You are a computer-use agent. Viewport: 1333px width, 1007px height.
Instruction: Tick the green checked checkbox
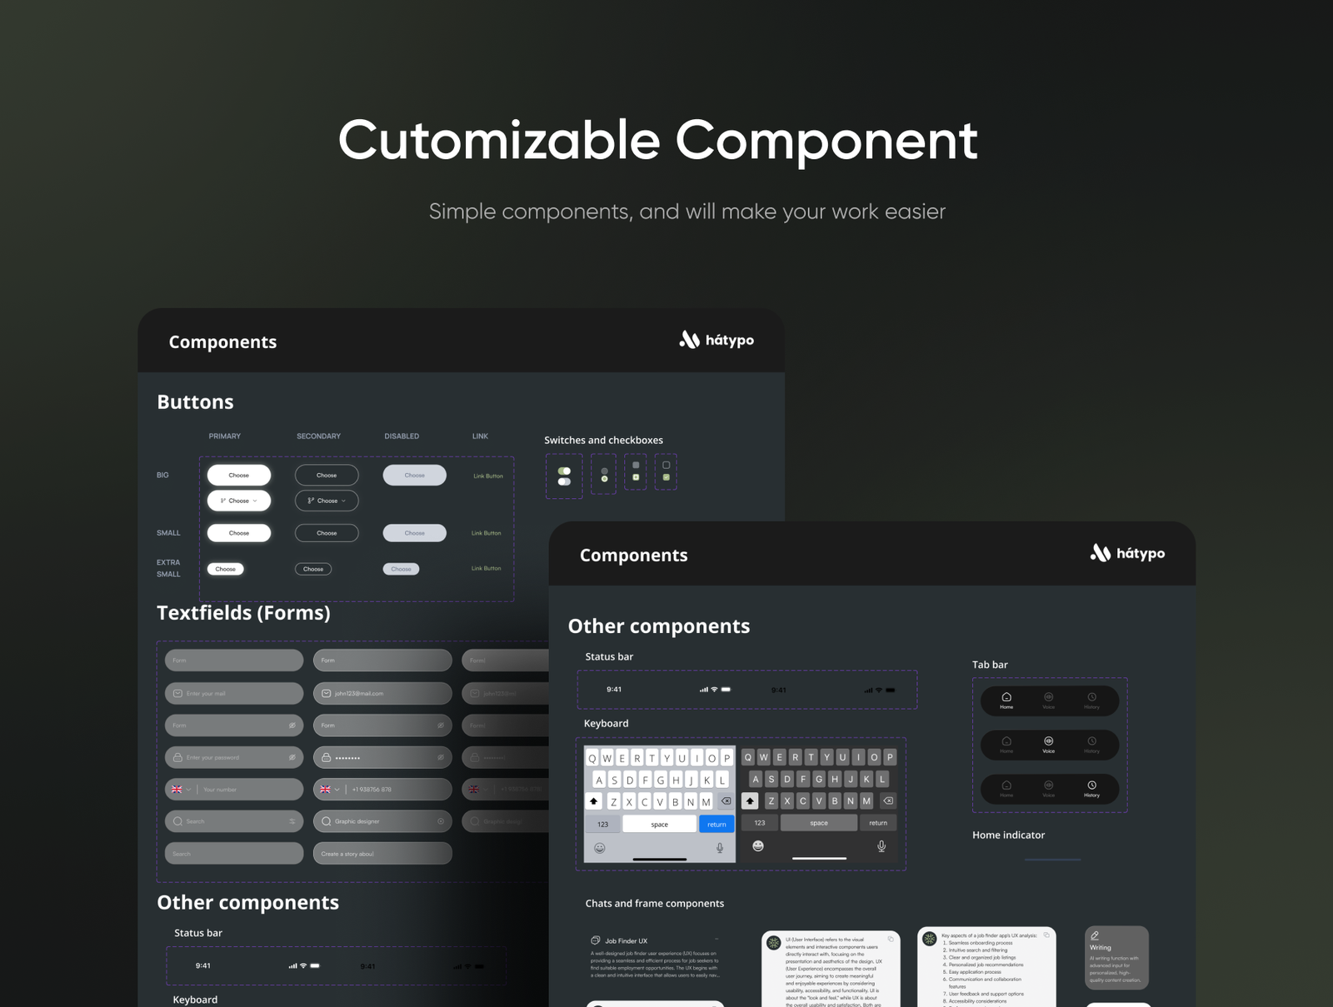pyautogui.click(x=666, y=477)
